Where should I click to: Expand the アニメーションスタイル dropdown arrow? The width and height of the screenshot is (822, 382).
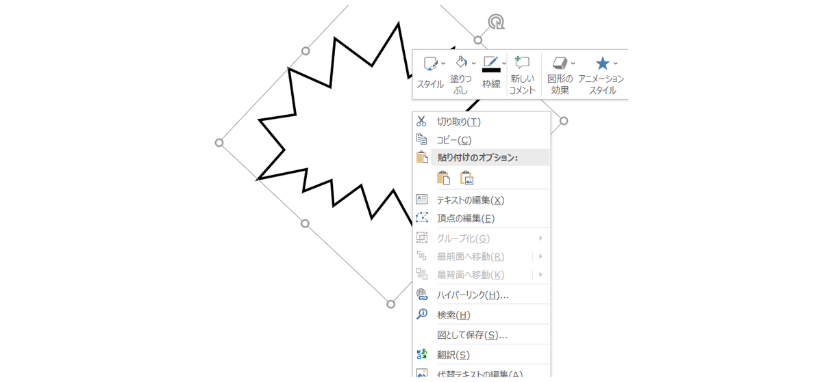tap(615, 64)
